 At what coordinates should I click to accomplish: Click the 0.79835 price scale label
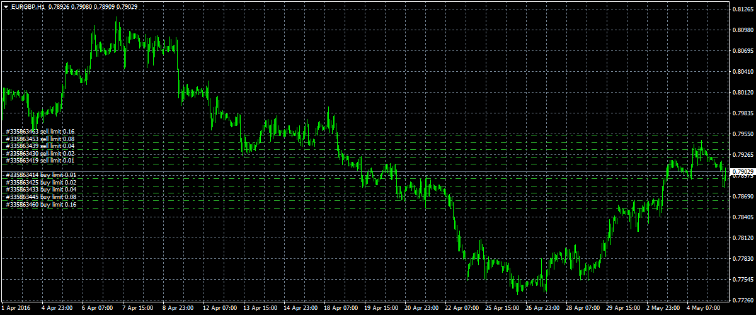(x=743, y=113)
